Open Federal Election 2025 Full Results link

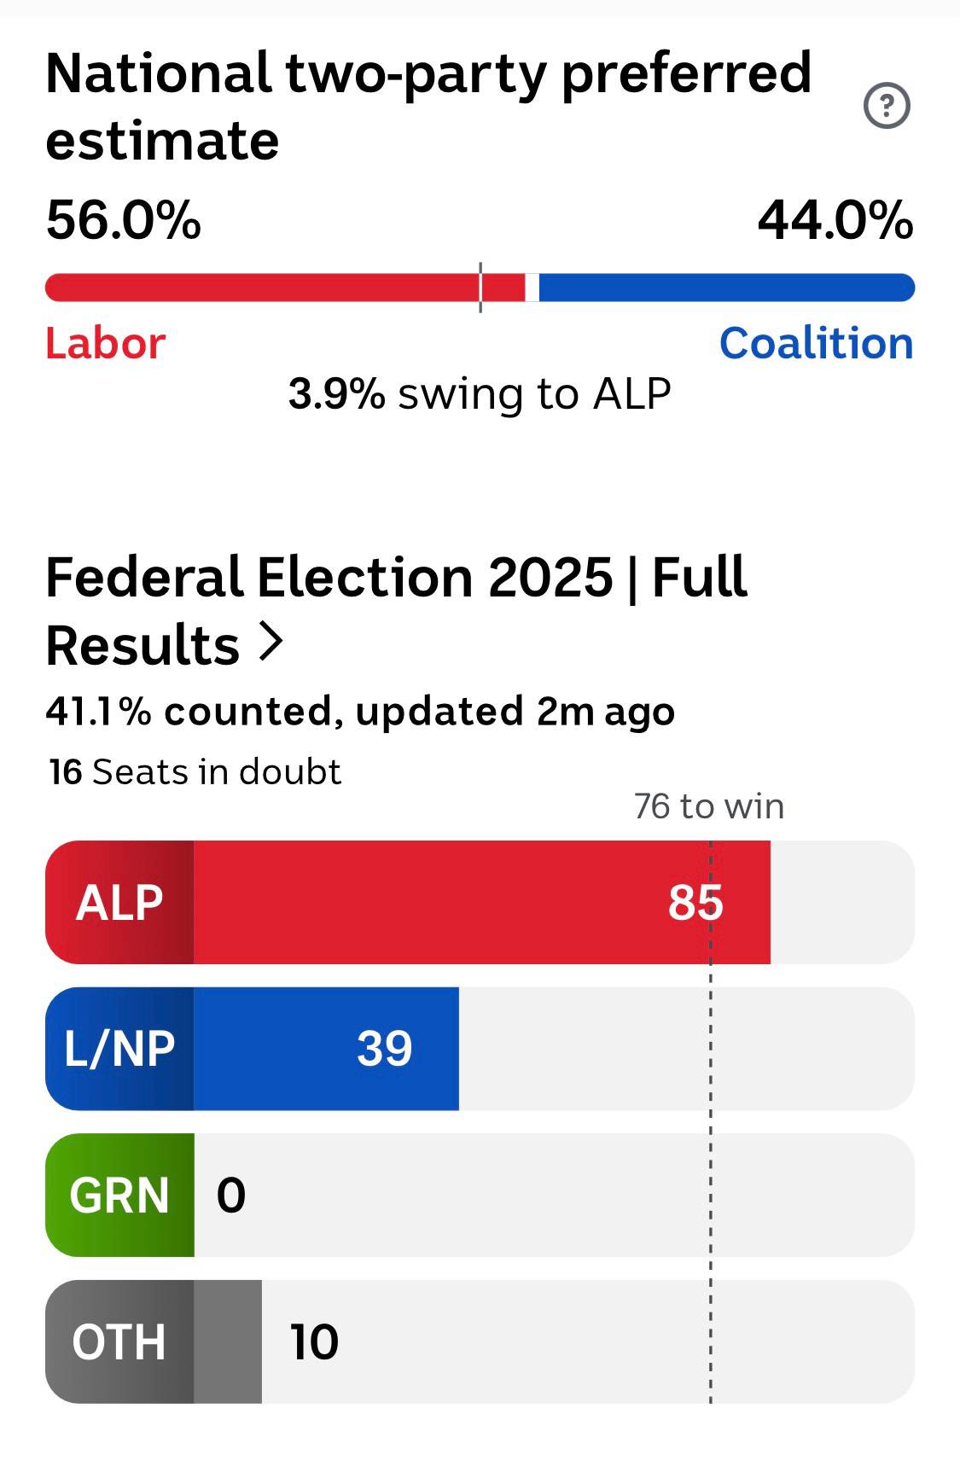396,609
